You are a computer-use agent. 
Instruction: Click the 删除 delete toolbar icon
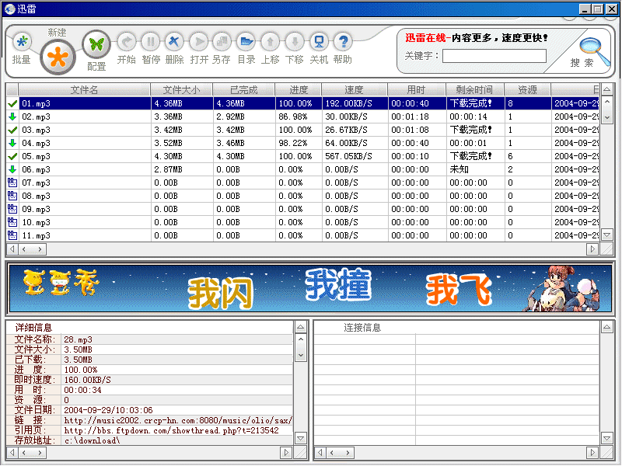tap(174, 42)
